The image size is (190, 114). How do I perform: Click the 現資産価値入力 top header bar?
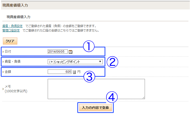point(95,5)
